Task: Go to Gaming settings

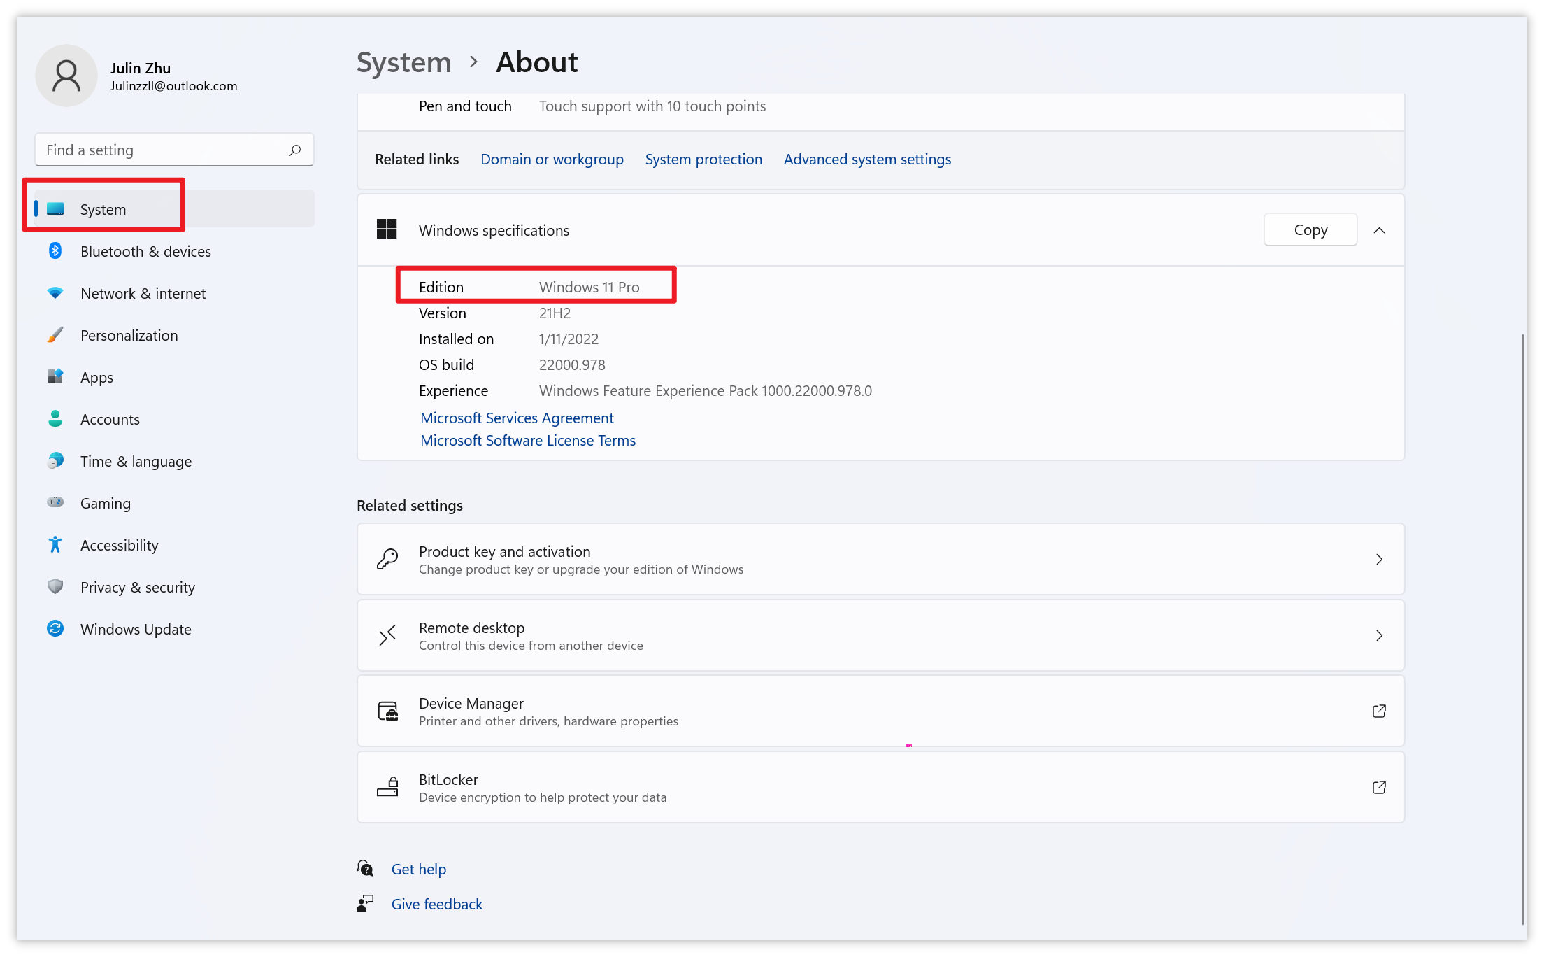Action: pos(174,502)
